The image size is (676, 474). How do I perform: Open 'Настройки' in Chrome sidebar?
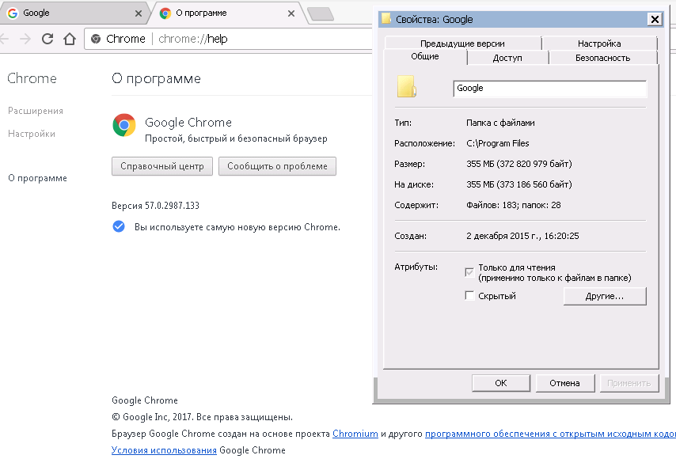tap(32, 134)
